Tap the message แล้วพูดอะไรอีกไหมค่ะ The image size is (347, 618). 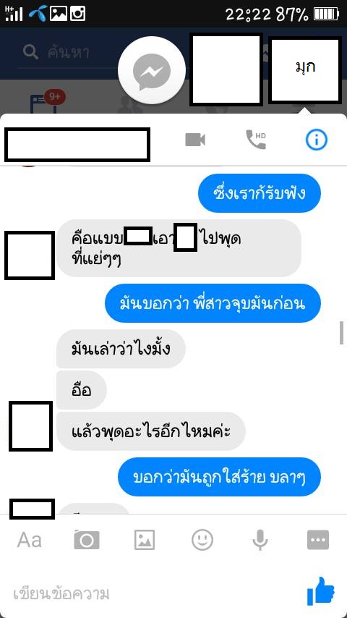151,431
